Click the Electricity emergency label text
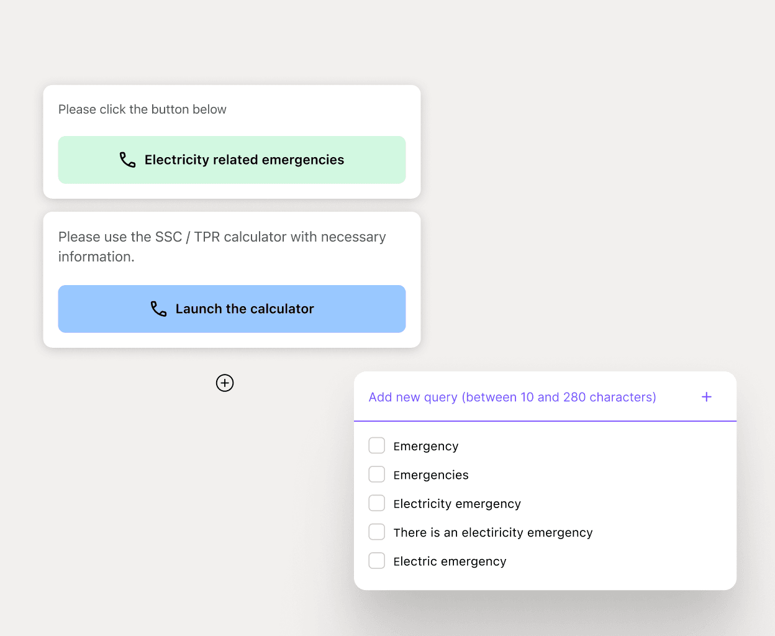Image resolution: width=775 pixels, height=636 pixels. tap(456, 504)
